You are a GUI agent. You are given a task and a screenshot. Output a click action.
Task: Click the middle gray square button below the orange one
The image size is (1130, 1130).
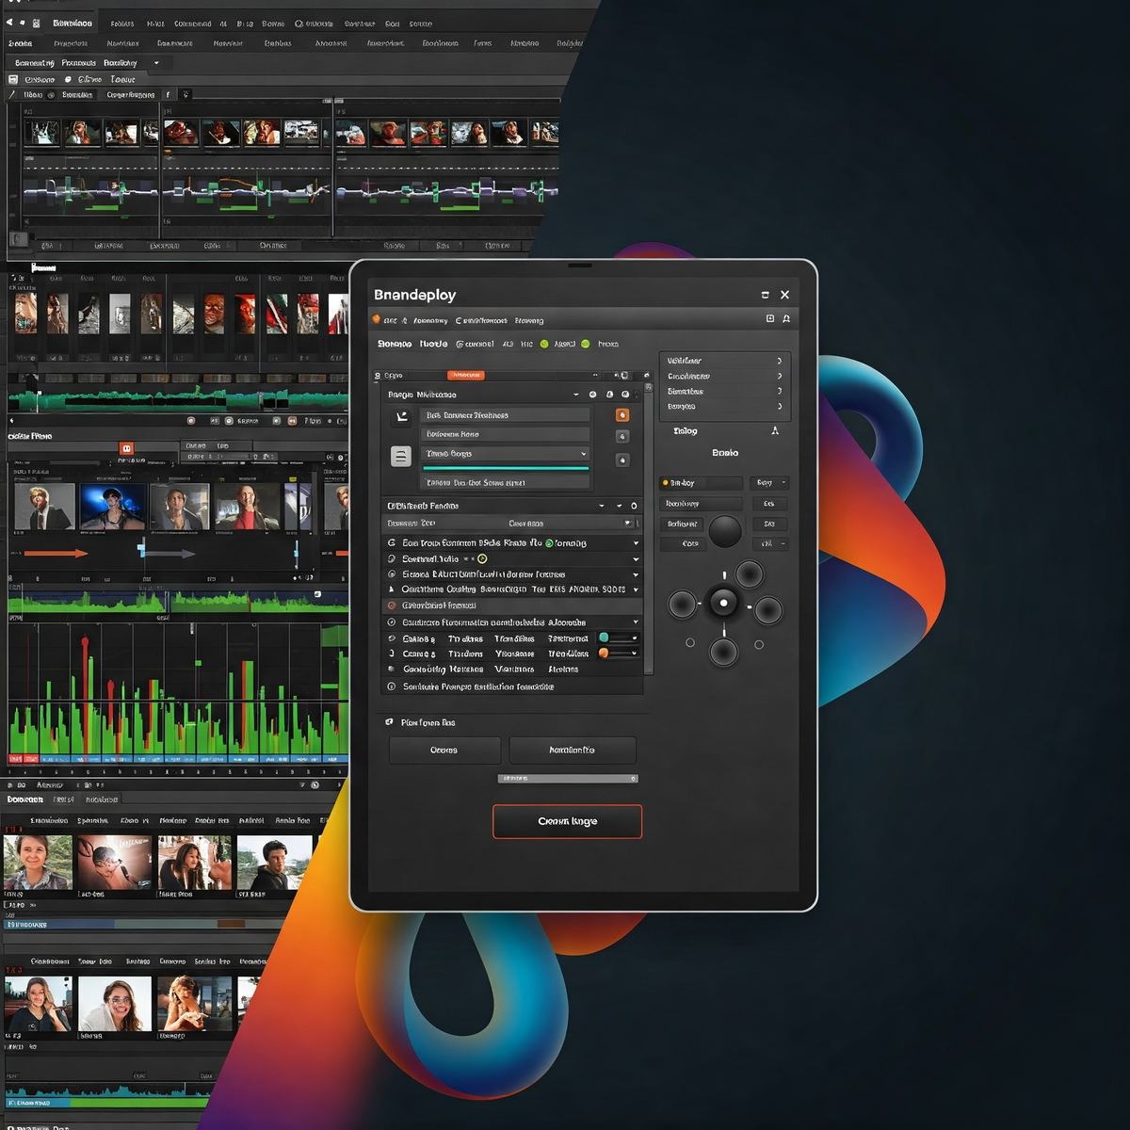pyautogui.click(x=621, y=437)
